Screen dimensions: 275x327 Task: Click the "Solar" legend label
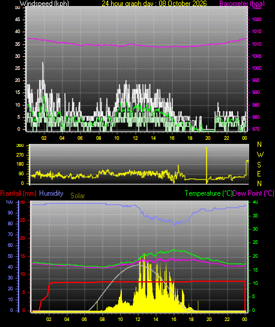tap(77, 196)
